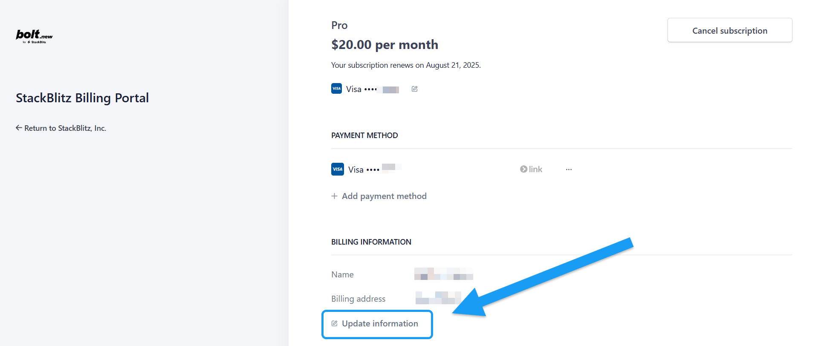Click the link label next to the card
824x346 pixels.
[535, 169]
